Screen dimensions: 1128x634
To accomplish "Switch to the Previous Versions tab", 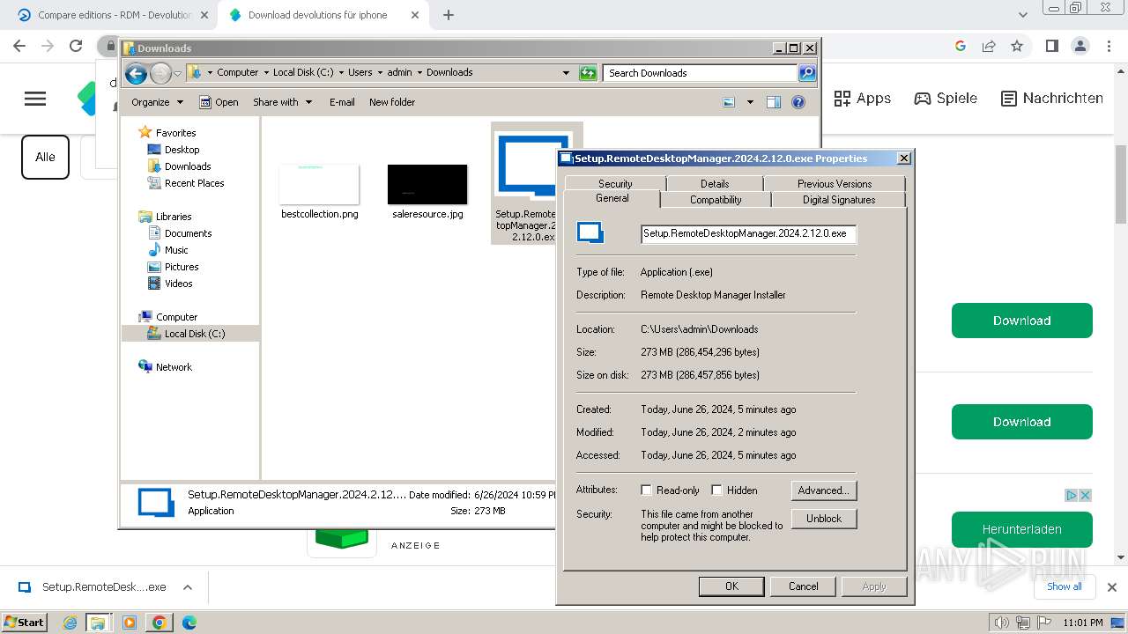I will point(835,184).
